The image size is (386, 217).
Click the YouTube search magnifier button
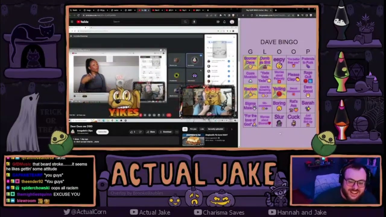(185, 22)
